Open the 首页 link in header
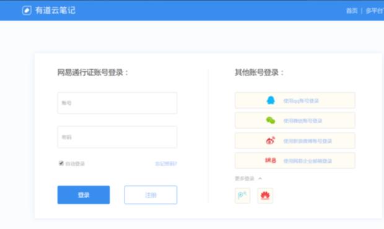 tap(352, 11)
